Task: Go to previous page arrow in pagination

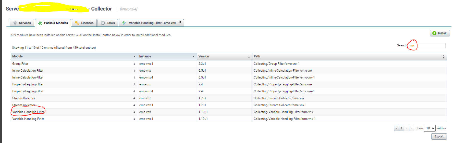Action: tap(397, 128)
